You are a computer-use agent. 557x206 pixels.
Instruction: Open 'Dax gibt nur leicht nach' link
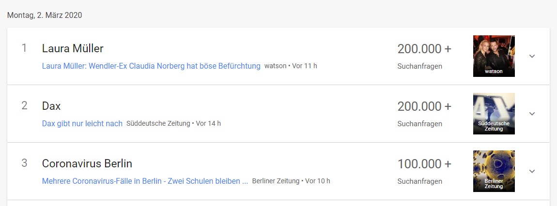pos(82,123)
